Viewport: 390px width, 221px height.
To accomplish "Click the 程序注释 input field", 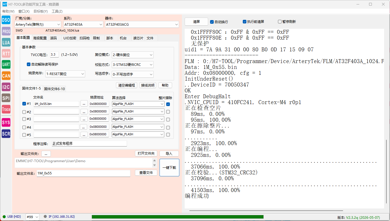I will point(89,144).
